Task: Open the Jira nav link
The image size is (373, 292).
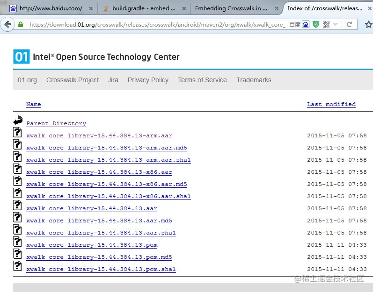Action: point(113,80)
